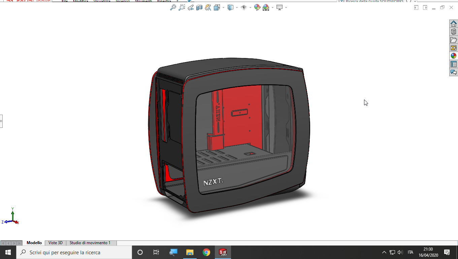Open the Edit Appearance tool
458x259 pixels.
[257, 7]
